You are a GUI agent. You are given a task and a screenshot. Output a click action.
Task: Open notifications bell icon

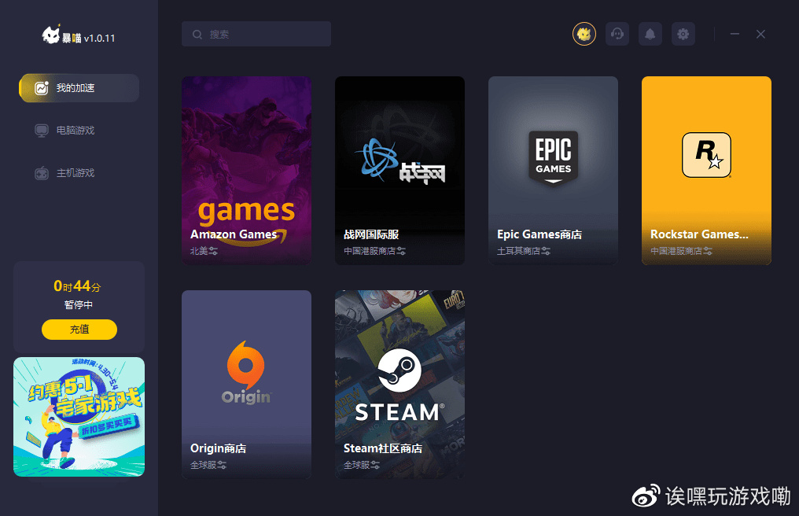coord(650,34)
